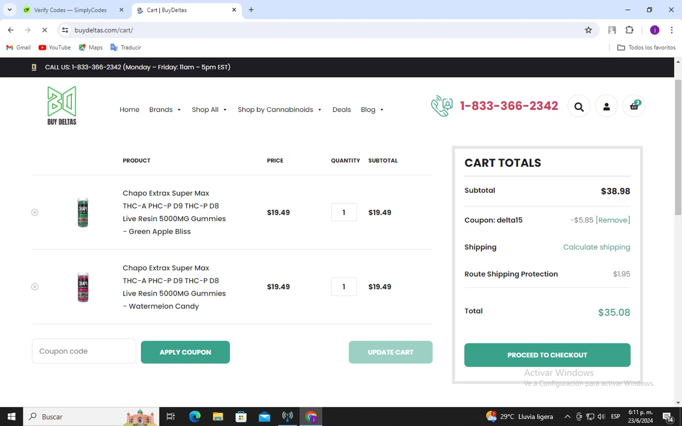Open File Explorer from taskbar
This screenshot has width=682, height=426.
pyautogui.click(x=218, y=416)
